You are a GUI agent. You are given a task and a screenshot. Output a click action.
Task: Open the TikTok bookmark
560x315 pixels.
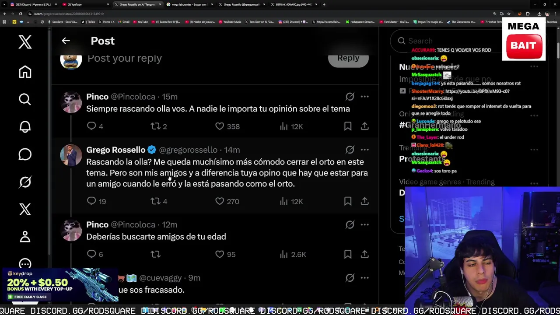coord(89,21)
